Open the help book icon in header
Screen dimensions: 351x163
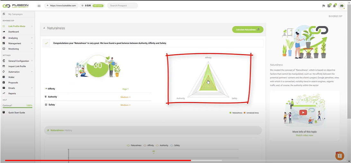(329, 6)
